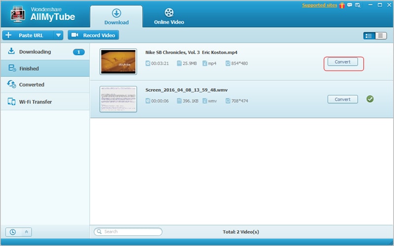Click the Wi-Fi Transfer devices icon
The height and width of the screenshot is (246, 394).
pos(11,102)
